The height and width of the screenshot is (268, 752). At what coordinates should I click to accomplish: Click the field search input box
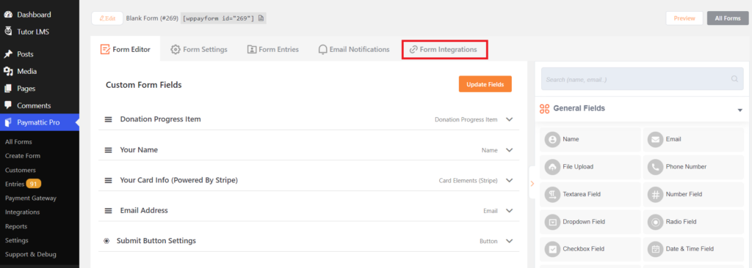(x=642, y=79)
